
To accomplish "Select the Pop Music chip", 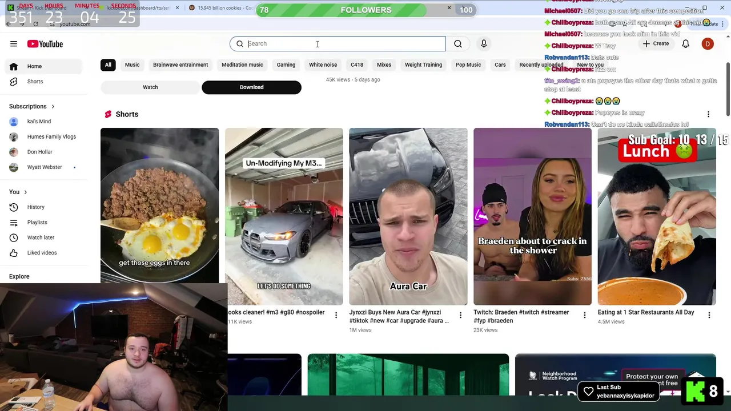I will pyautogui.click(x=468, y=65).
